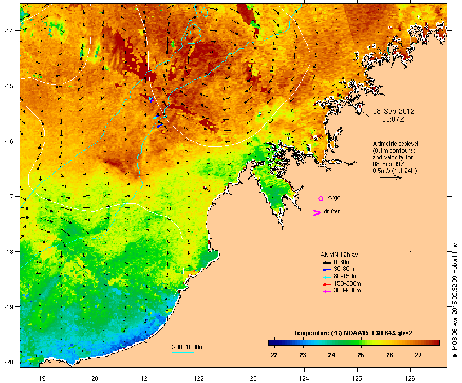Click the black 0-30m arrow legend icon
The width and height of the screenshot is (462, 383).
[x=327, y=262]
